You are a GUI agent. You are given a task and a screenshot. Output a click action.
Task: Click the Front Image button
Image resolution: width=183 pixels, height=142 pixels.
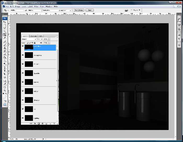(x=79, y=10)
